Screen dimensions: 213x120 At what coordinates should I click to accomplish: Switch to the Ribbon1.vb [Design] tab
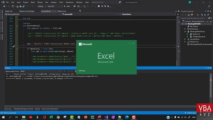[x=27, y=11]
